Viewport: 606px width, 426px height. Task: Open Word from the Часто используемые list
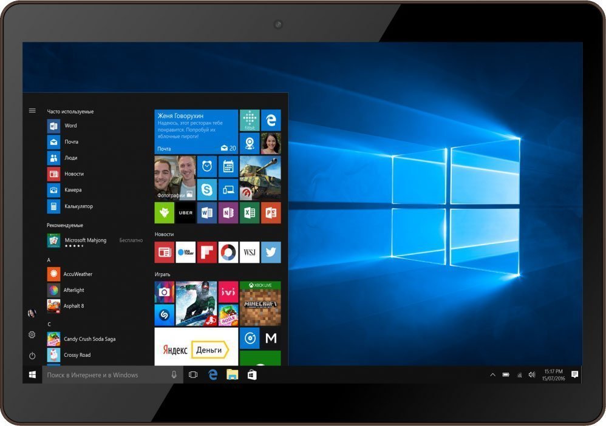coord(62,126)
